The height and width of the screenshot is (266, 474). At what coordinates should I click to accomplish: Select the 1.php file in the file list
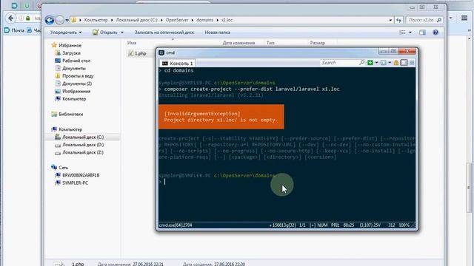coord(138,53)
